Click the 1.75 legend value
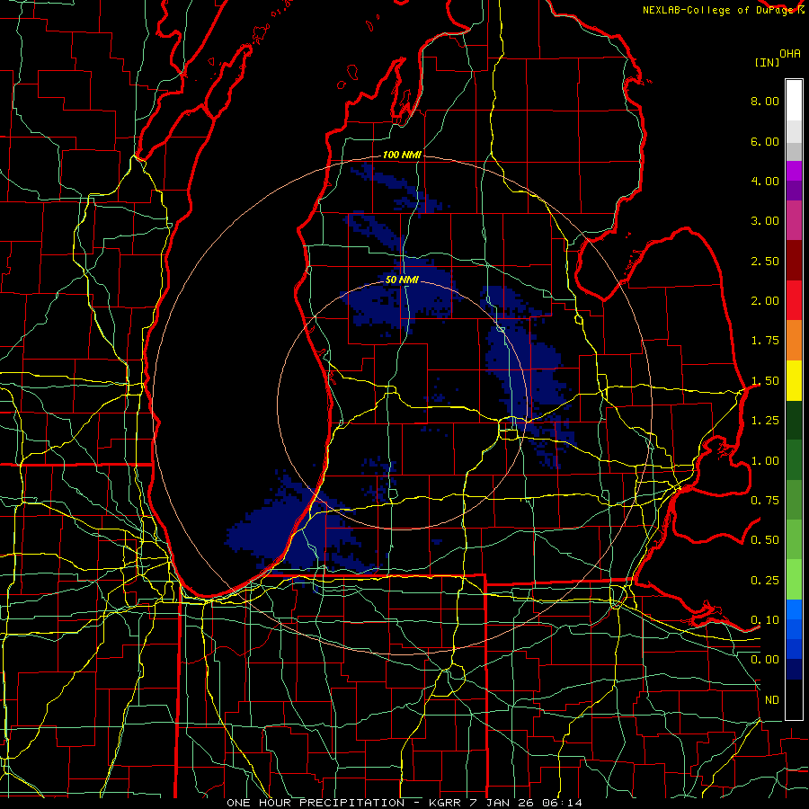 pos(765,341)
